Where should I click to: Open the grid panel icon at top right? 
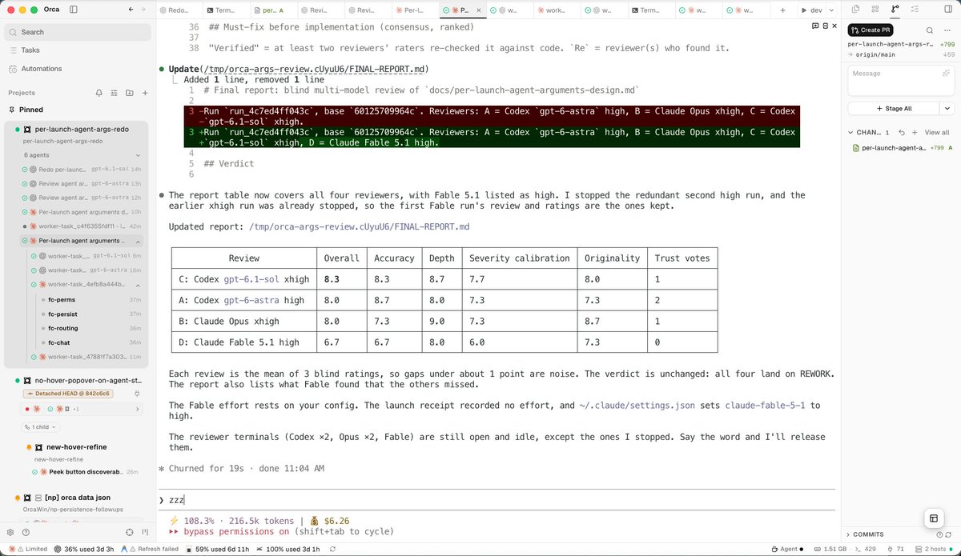[875, 9]
